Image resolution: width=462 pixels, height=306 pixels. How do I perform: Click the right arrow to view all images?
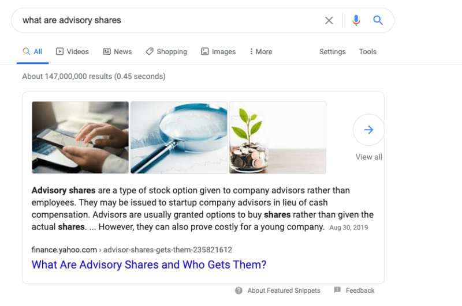[368, 130]
